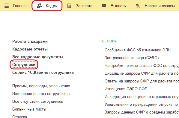Open Сообщения ФСС об изменении ЭЛН

(x=138, y=50)
